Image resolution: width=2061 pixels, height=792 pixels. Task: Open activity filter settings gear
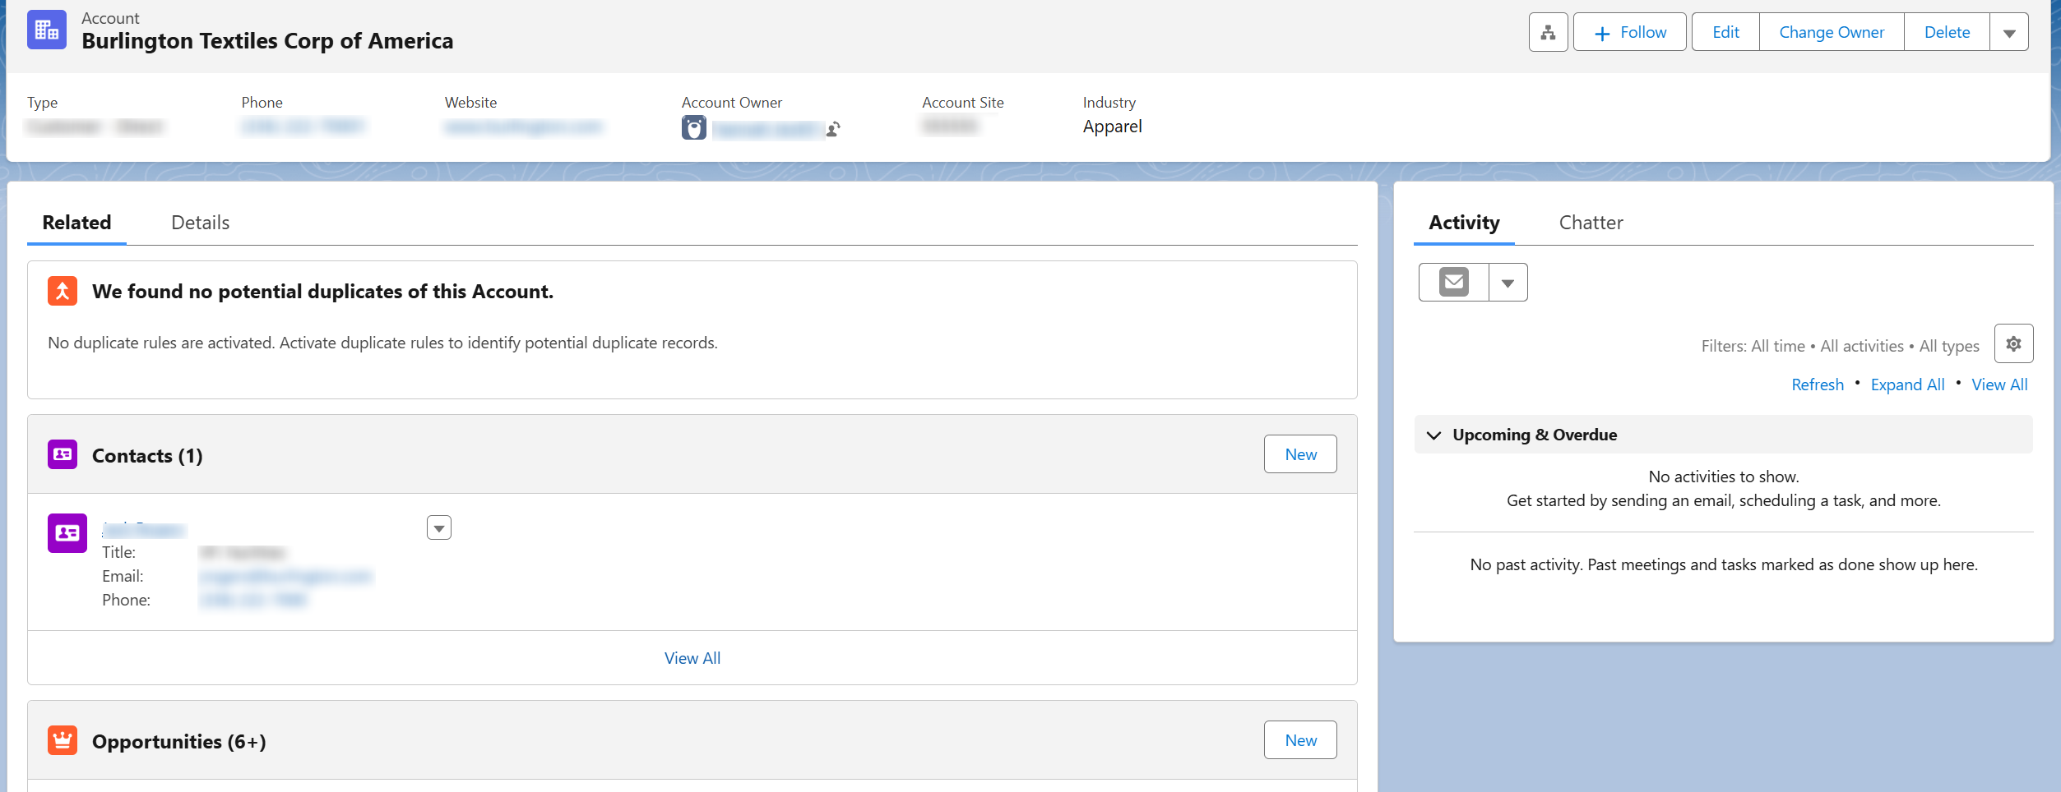[x=2014, y=343]
